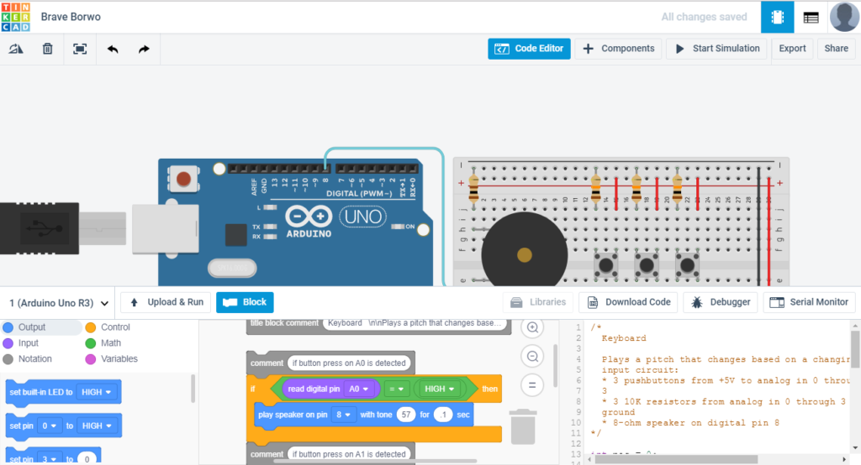Click the Start Simulation button
The height and width of the screenshot is (465, 861).
tap(716, 49)
